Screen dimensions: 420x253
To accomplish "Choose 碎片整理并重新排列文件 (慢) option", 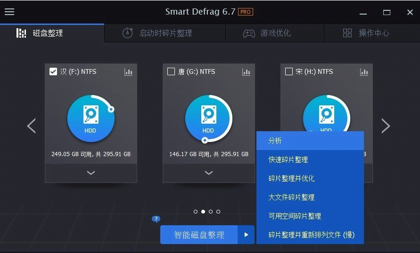I will pos(310,235).
